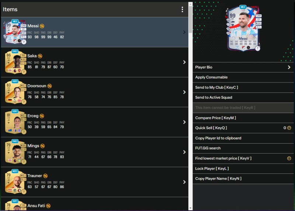
Task: Click the untradeable icon next to Doorsoun
Action: tap(49, 86)
